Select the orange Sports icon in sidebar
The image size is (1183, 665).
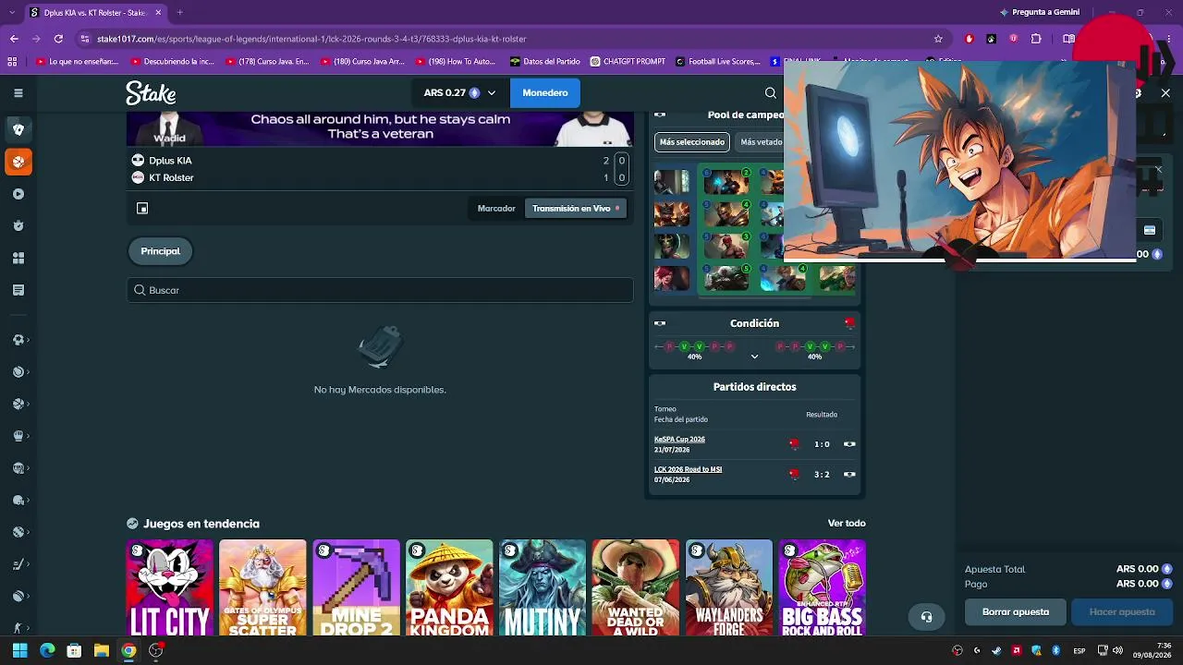click(x=18, y=162)
